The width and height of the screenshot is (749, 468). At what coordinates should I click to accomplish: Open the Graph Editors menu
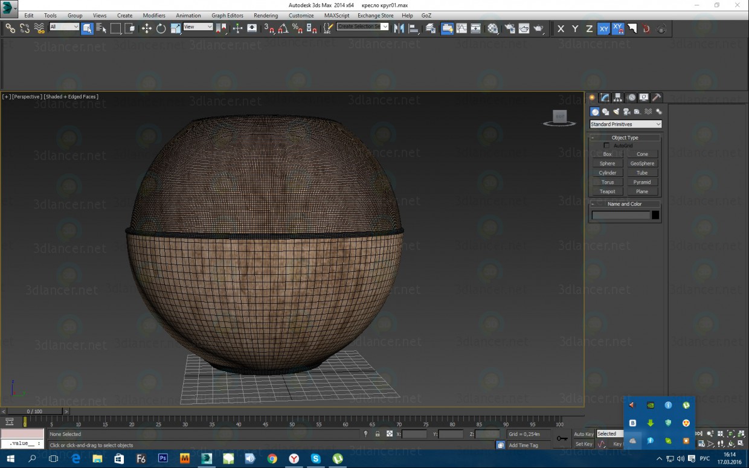(x=227, y=16)
